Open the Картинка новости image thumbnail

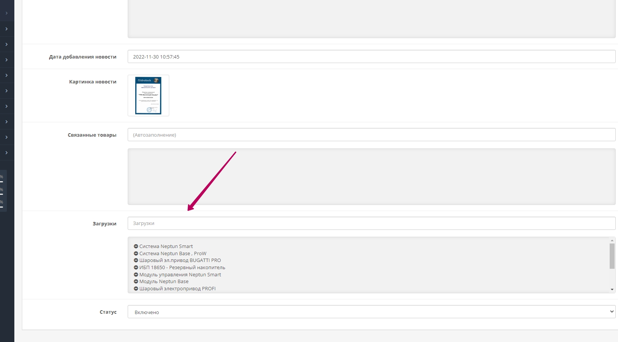click(148, 96)
